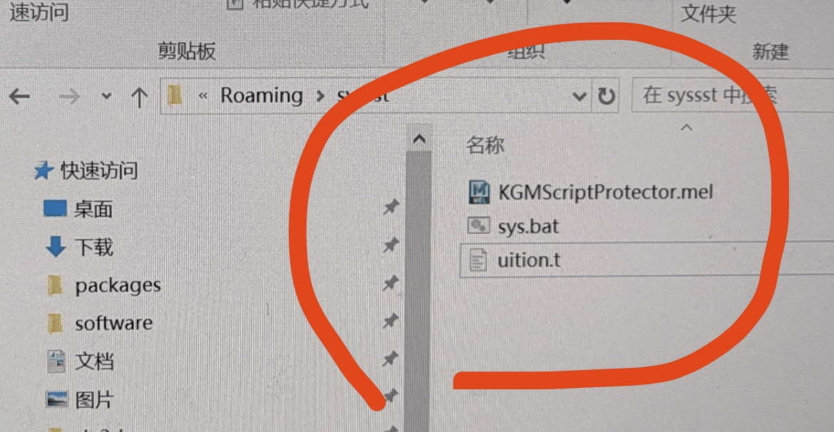Screen dimensions: 834x432
Task: Open the recent locations dropdown arrow
Action: (x=106, y=96)
